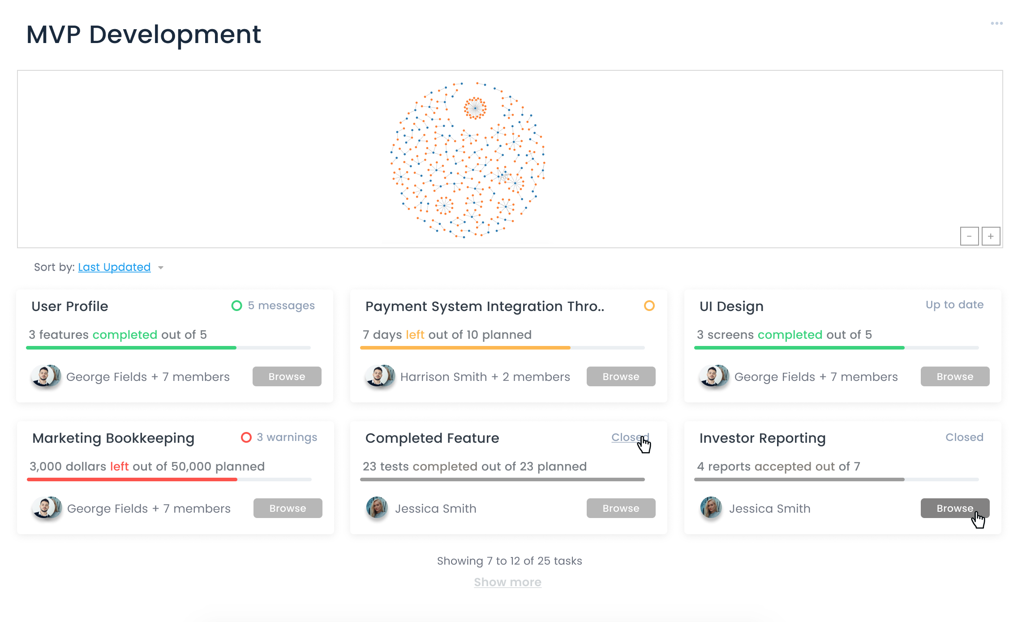Image resolution: width=1022 pixels, height=622 pixels.
Task: Open the three-dot more options menu
Action: [x=996, y=23]
